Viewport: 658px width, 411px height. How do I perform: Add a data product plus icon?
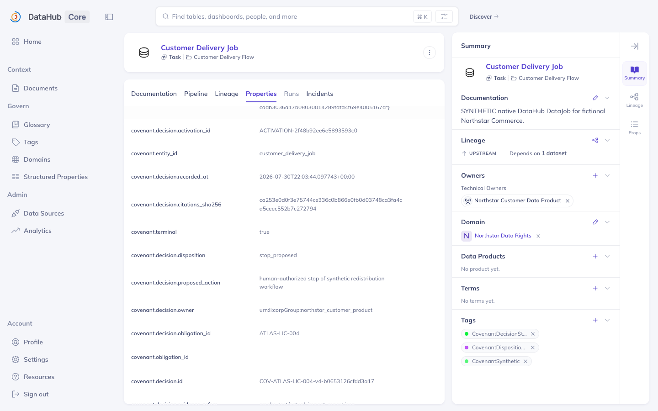(x=595, y=256)
